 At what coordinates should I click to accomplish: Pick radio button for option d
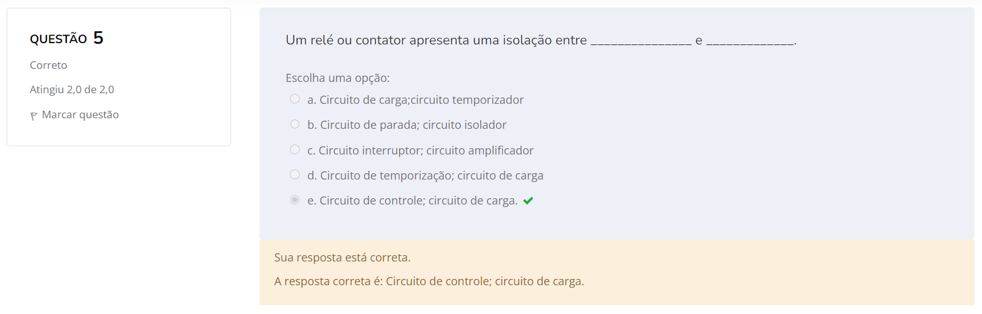(295, 175)
